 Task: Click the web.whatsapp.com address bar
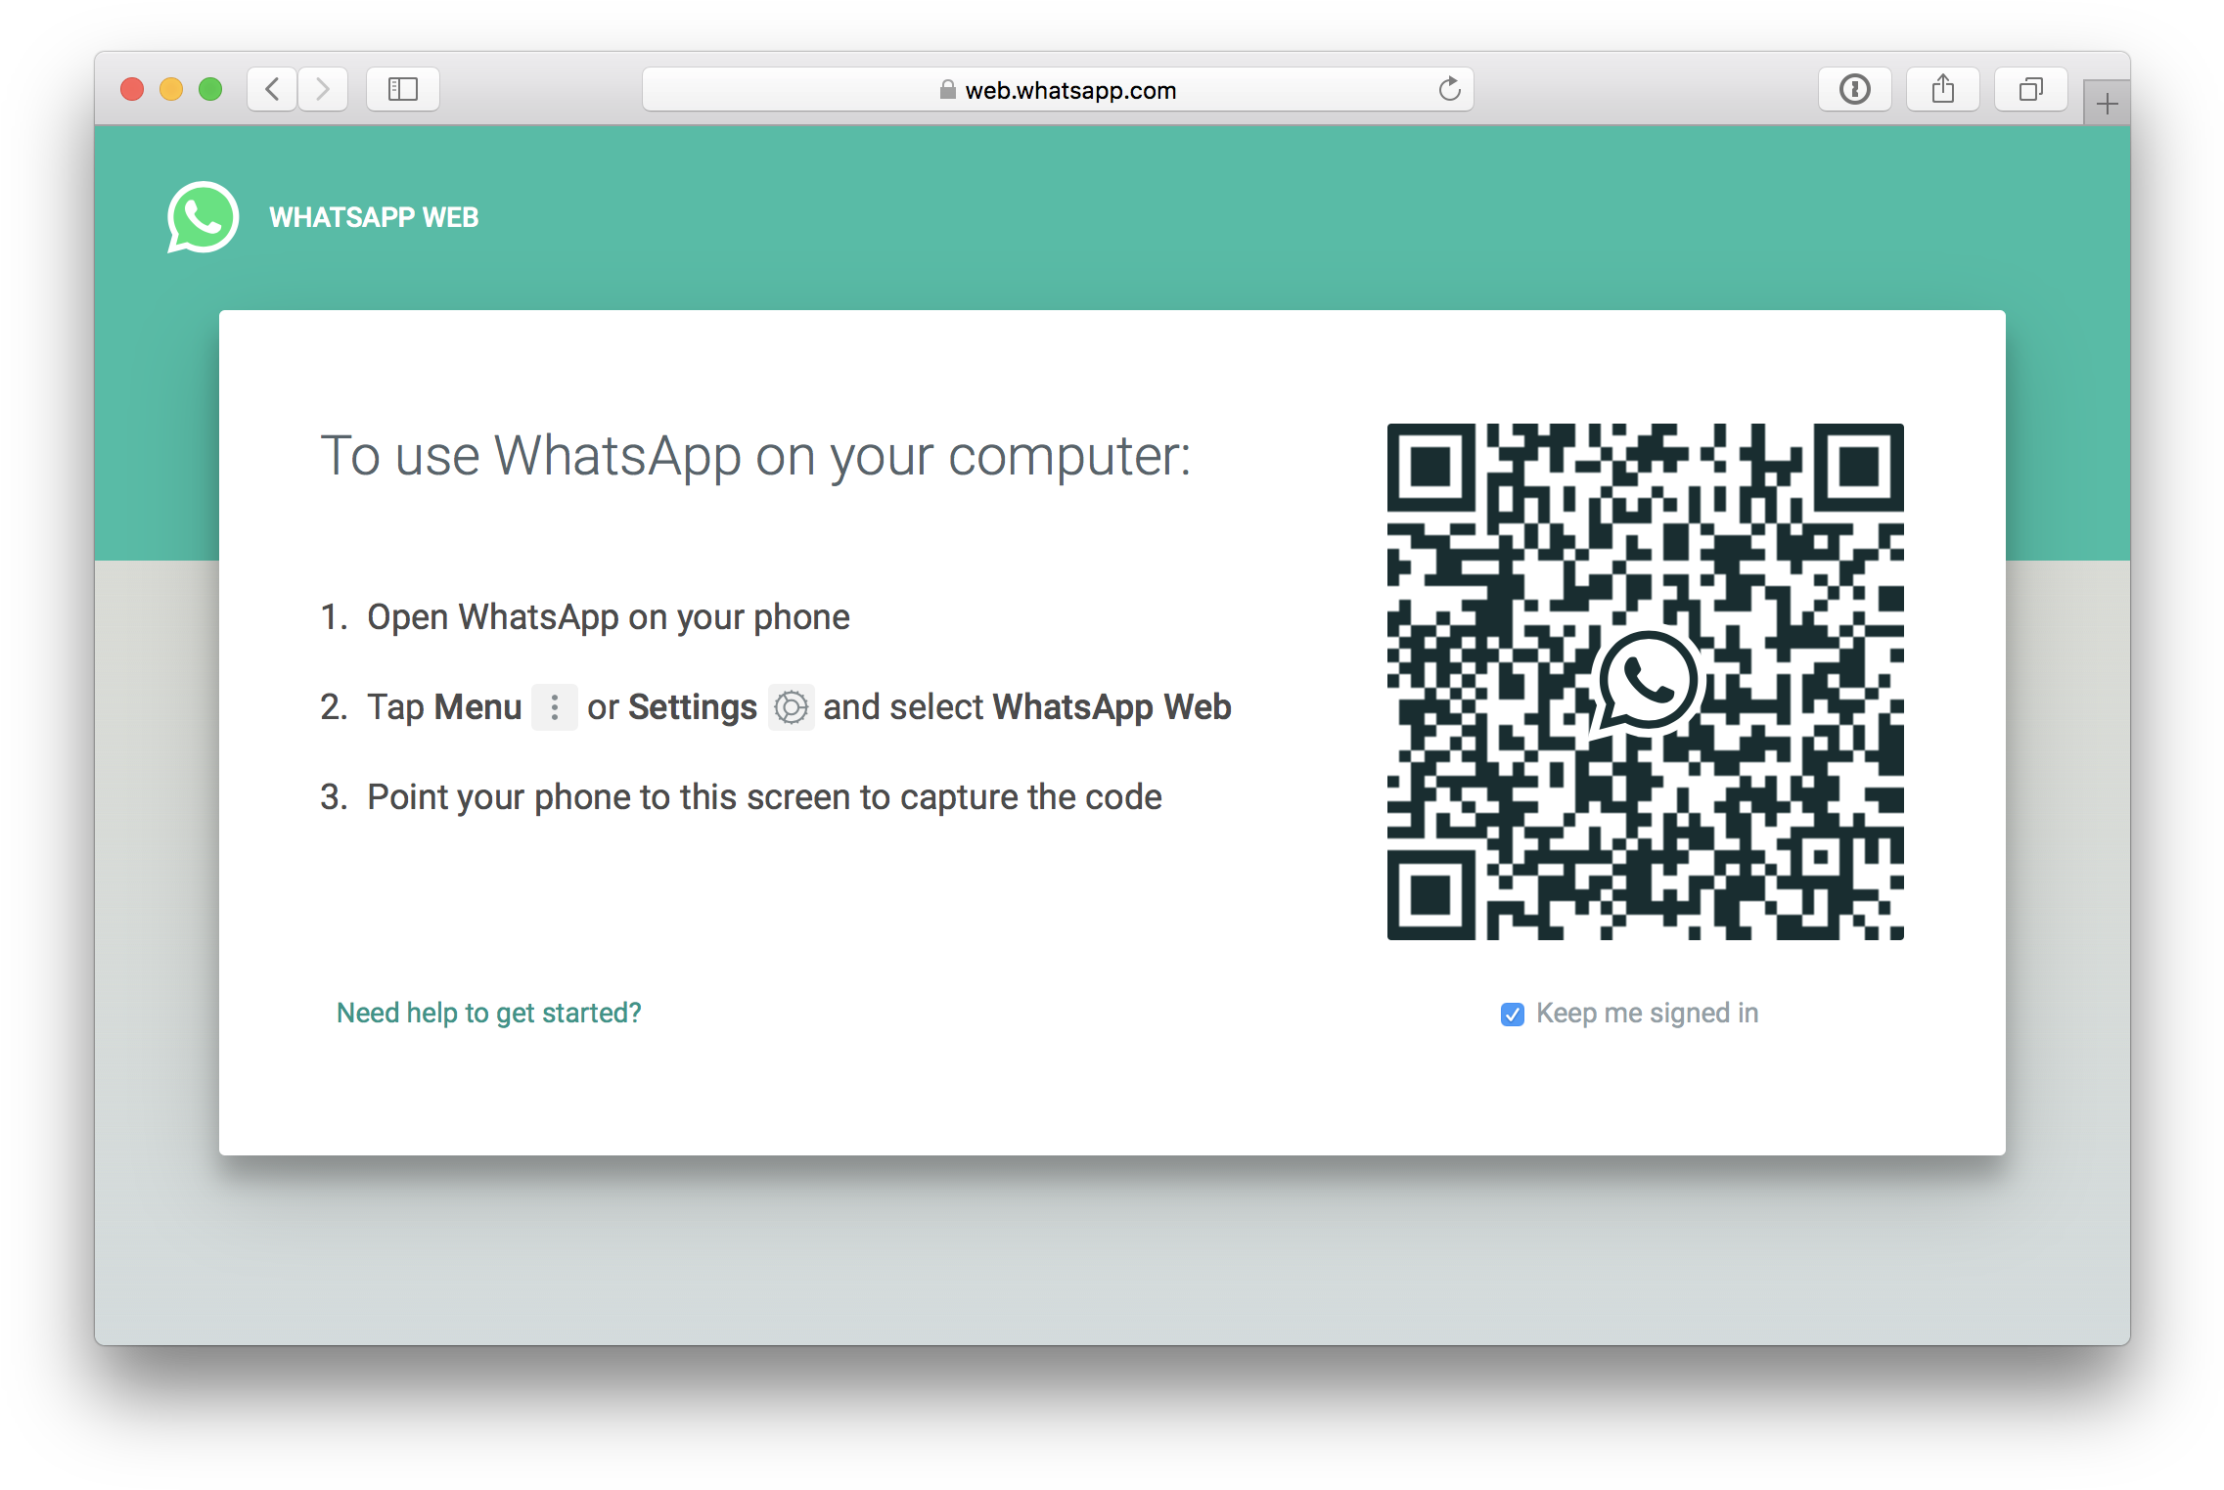(1070, 90)
